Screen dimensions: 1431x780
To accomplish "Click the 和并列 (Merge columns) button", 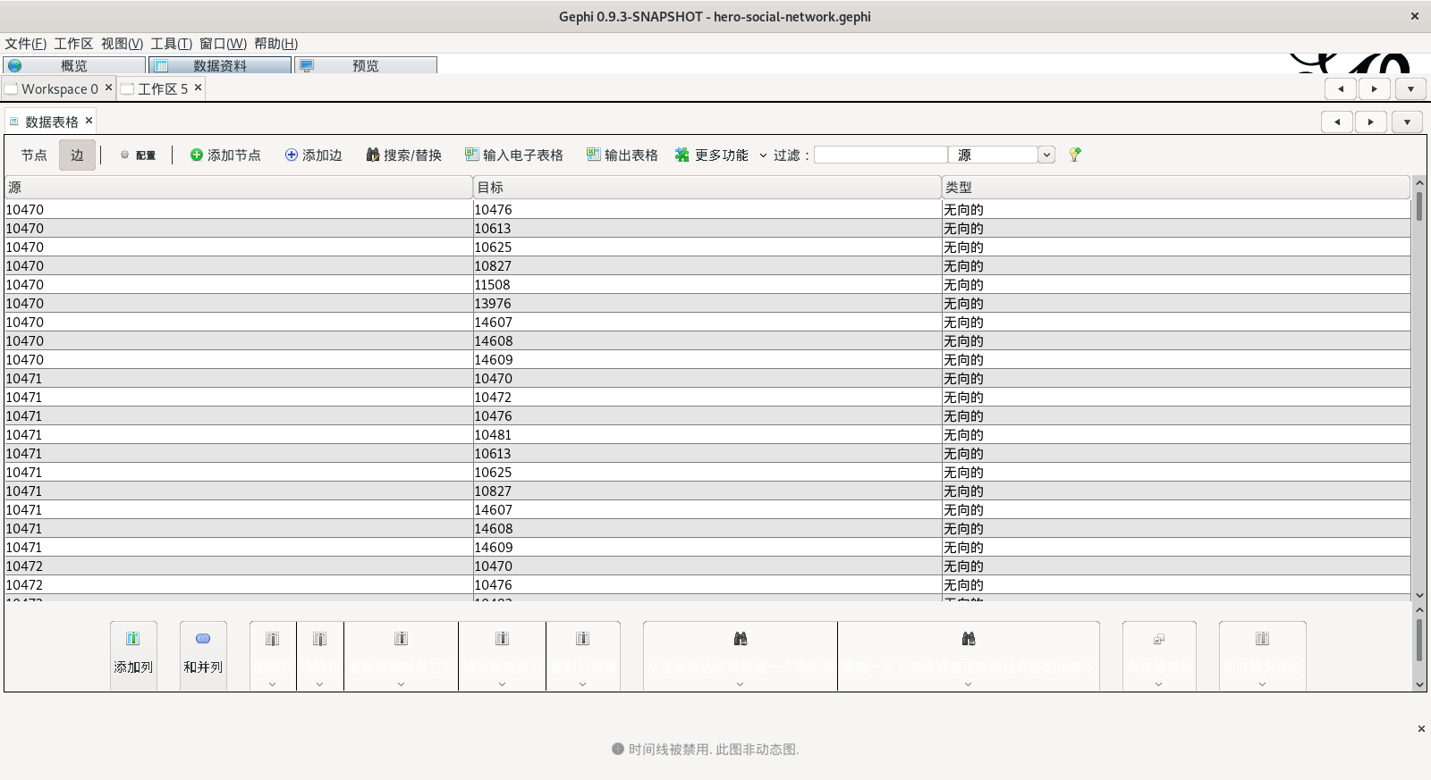I will point(203,655).
